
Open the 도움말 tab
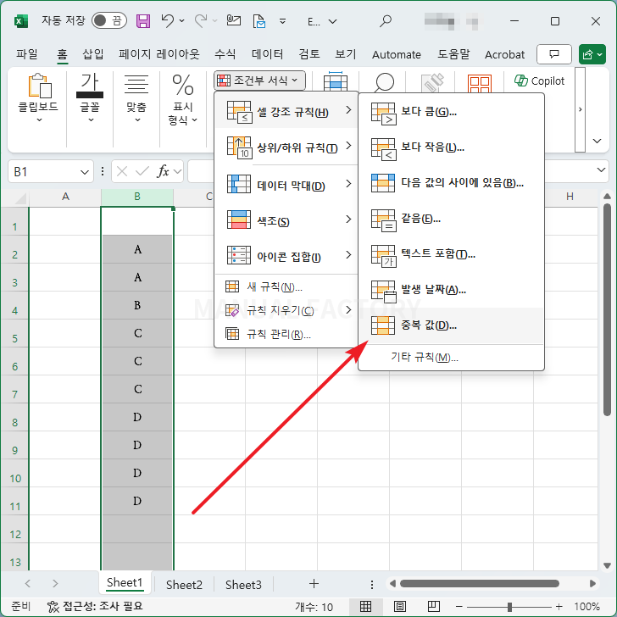[x=453, y=54]
